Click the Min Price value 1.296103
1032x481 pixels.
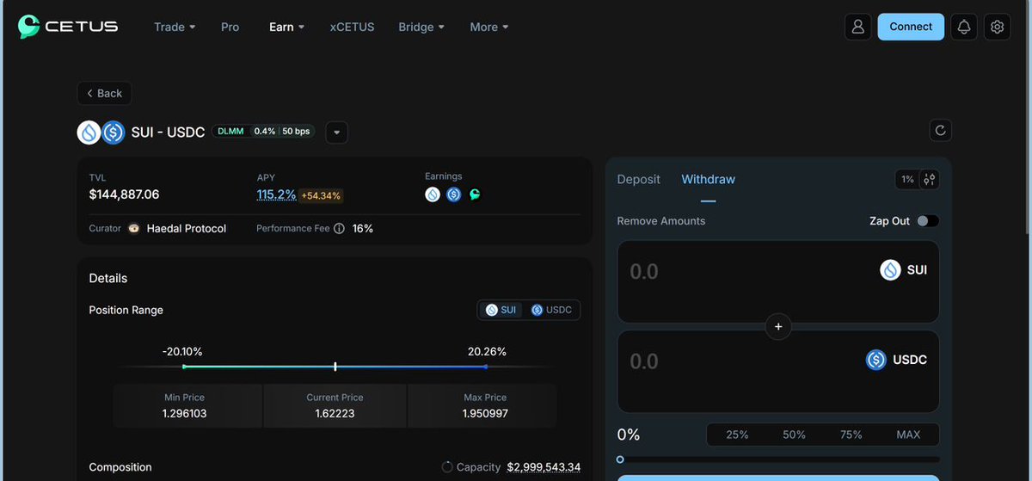tap(184, 413)
